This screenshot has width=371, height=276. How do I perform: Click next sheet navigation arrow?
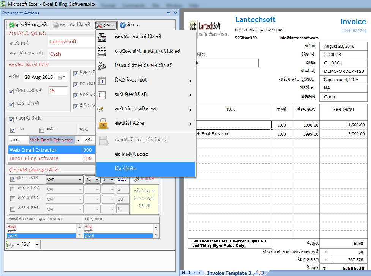click(x=194, y=273)
